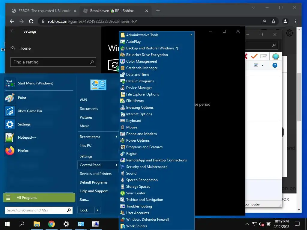Click the Start Menu (Windows) entry
This screenshot has width=307, height=230.
click(x=38, y=83)
